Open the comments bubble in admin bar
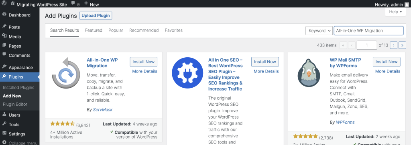 point(73,4)
